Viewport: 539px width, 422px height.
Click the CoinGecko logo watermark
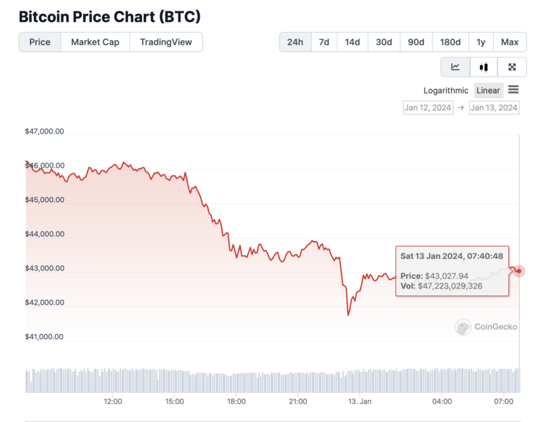pyautogui.click(x=486, y=326)
